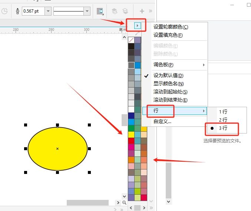The width and height of the screenshot is (251, 211).
Task: Select 滚动到起始处(S) menu item
Action: click(170, 92)
